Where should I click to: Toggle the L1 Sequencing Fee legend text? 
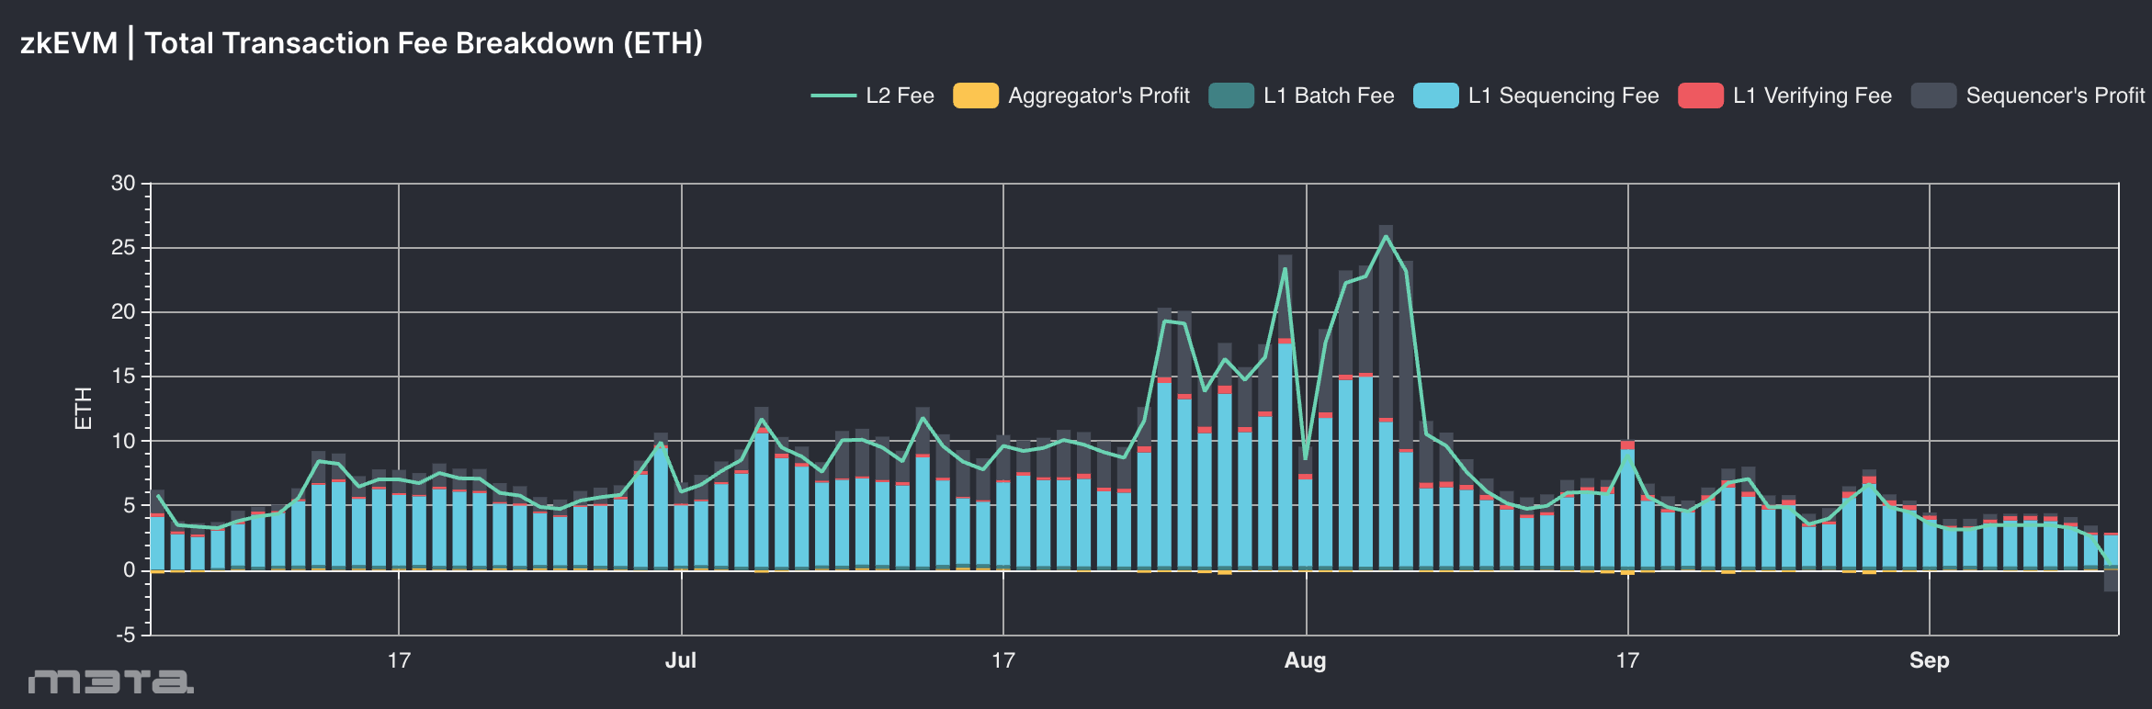[1563, 96]
